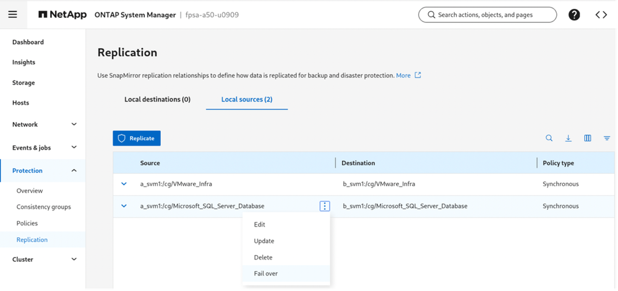618x291 pixels.
Task: Click Synchronous in the Microsoft_SQL_Server_Database row
Action: coord(560,206)
